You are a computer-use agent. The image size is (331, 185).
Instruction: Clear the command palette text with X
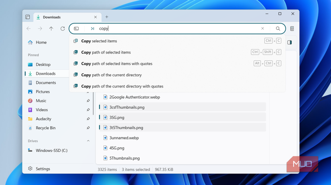pos(263,29)
